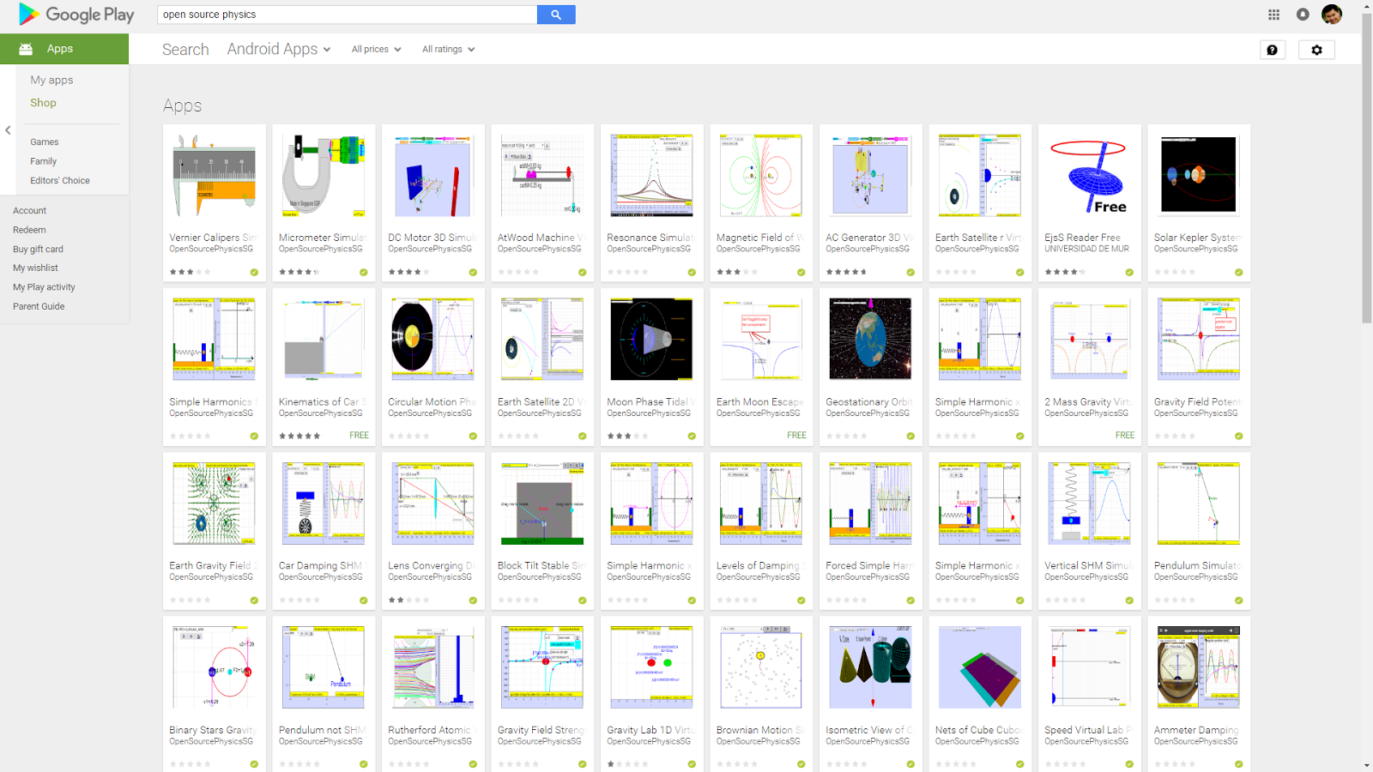
Task: Click the Vertical SHM app title
Action: 1088,566
